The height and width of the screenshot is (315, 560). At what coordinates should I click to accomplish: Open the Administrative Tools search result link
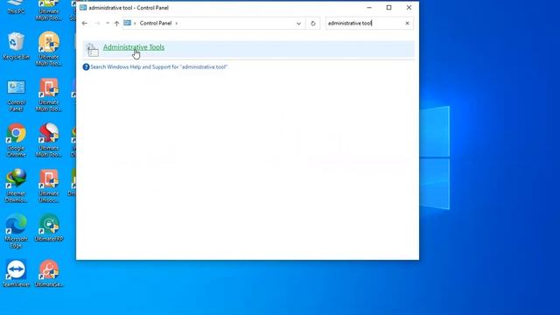[x=134, y=47]
